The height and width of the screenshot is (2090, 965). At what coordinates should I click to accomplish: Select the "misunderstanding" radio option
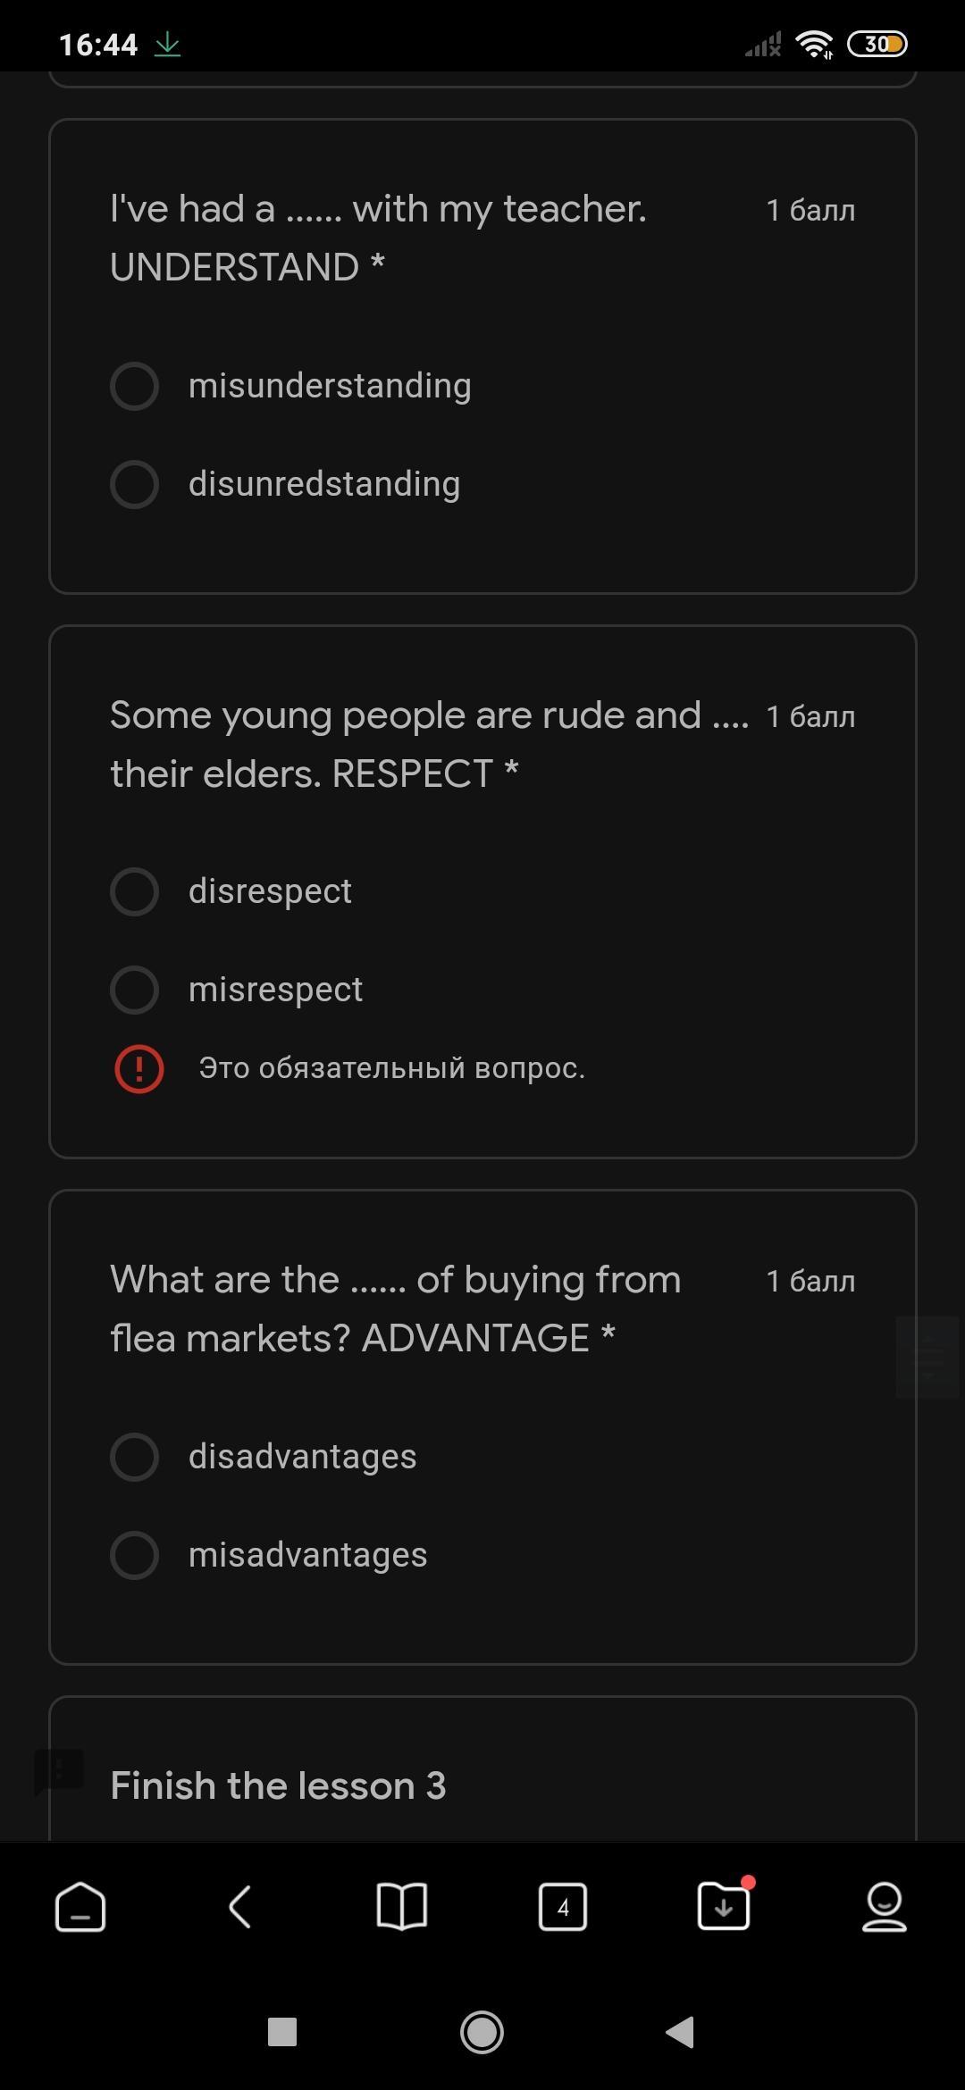(x=135, y=386)
